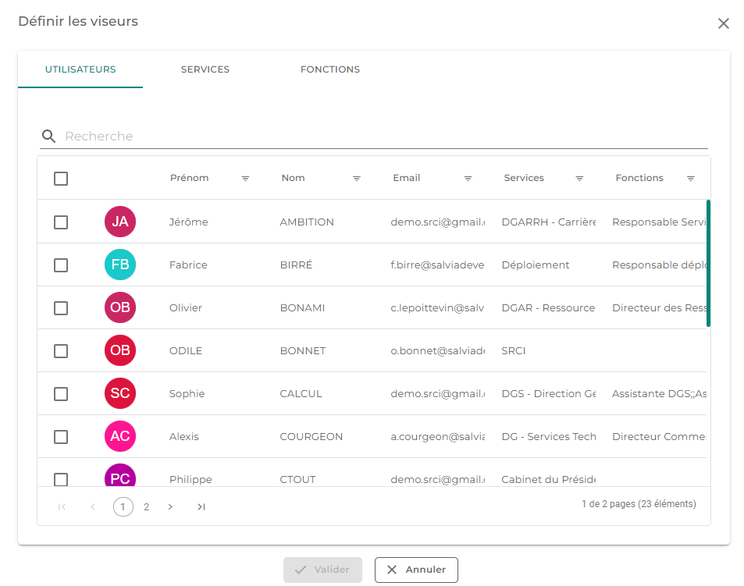Image resolution: width=744 pixels, height=586 pixels.
Task: Select the checkbox for ODILE BONNET
Action: 61,351
